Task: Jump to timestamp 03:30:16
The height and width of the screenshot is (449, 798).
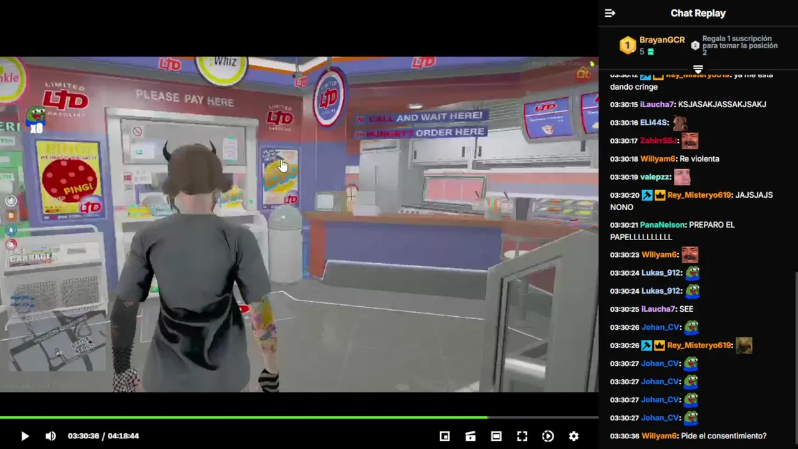Action: click(x=623, y=123)
